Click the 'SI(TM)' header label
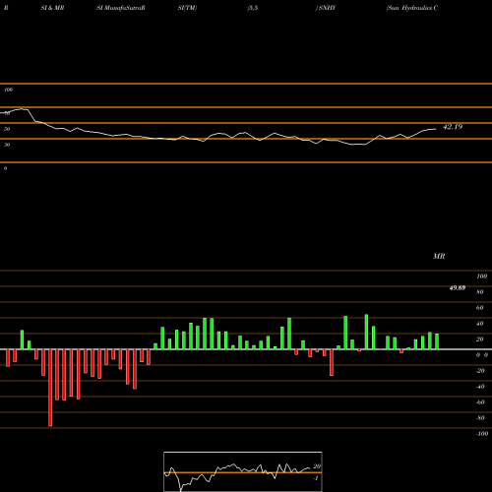Image resolution: width=492 pixels, height=492 pixels. [x=187, y=8]
